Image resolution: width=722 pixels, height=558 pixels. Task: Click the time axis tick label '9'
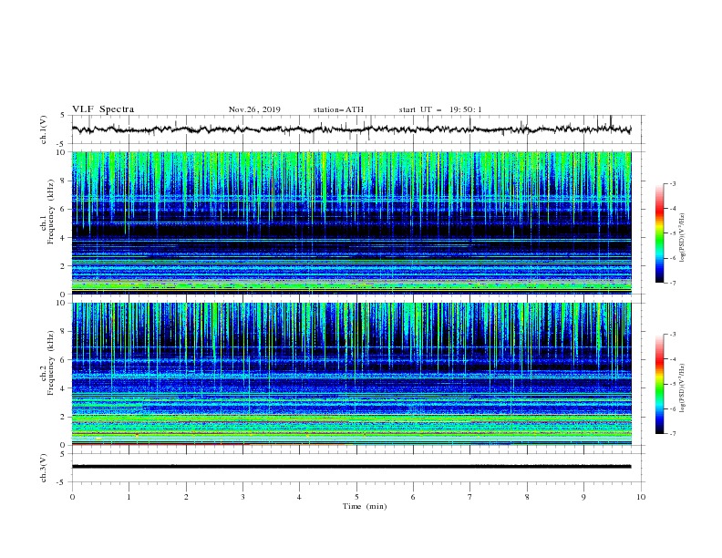tap(583, 497)
